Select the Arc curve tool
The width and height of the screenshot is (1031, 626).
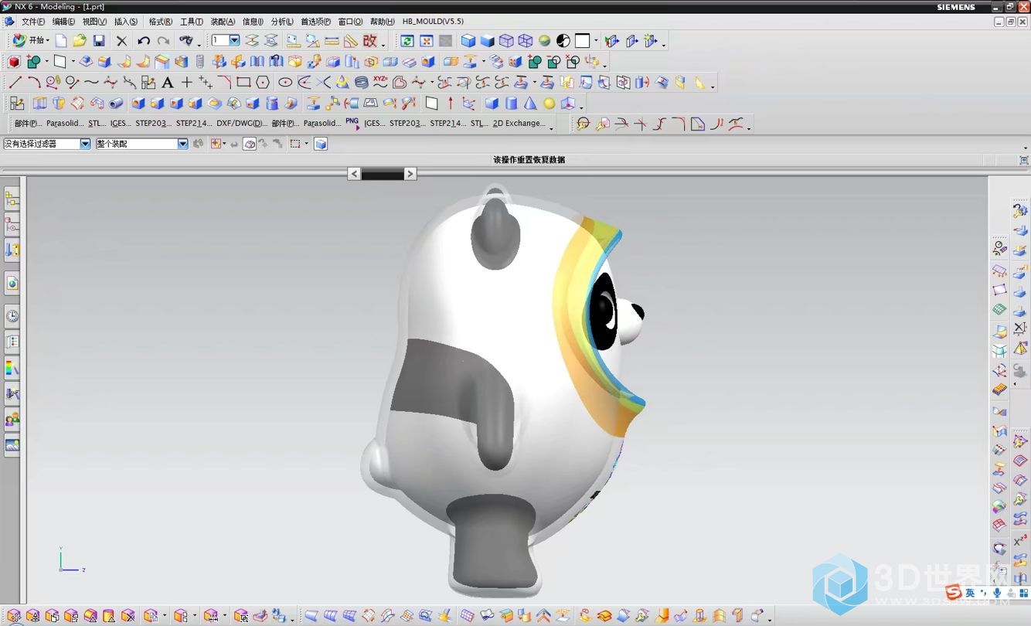pyautogui.click(x=34, y=82)
